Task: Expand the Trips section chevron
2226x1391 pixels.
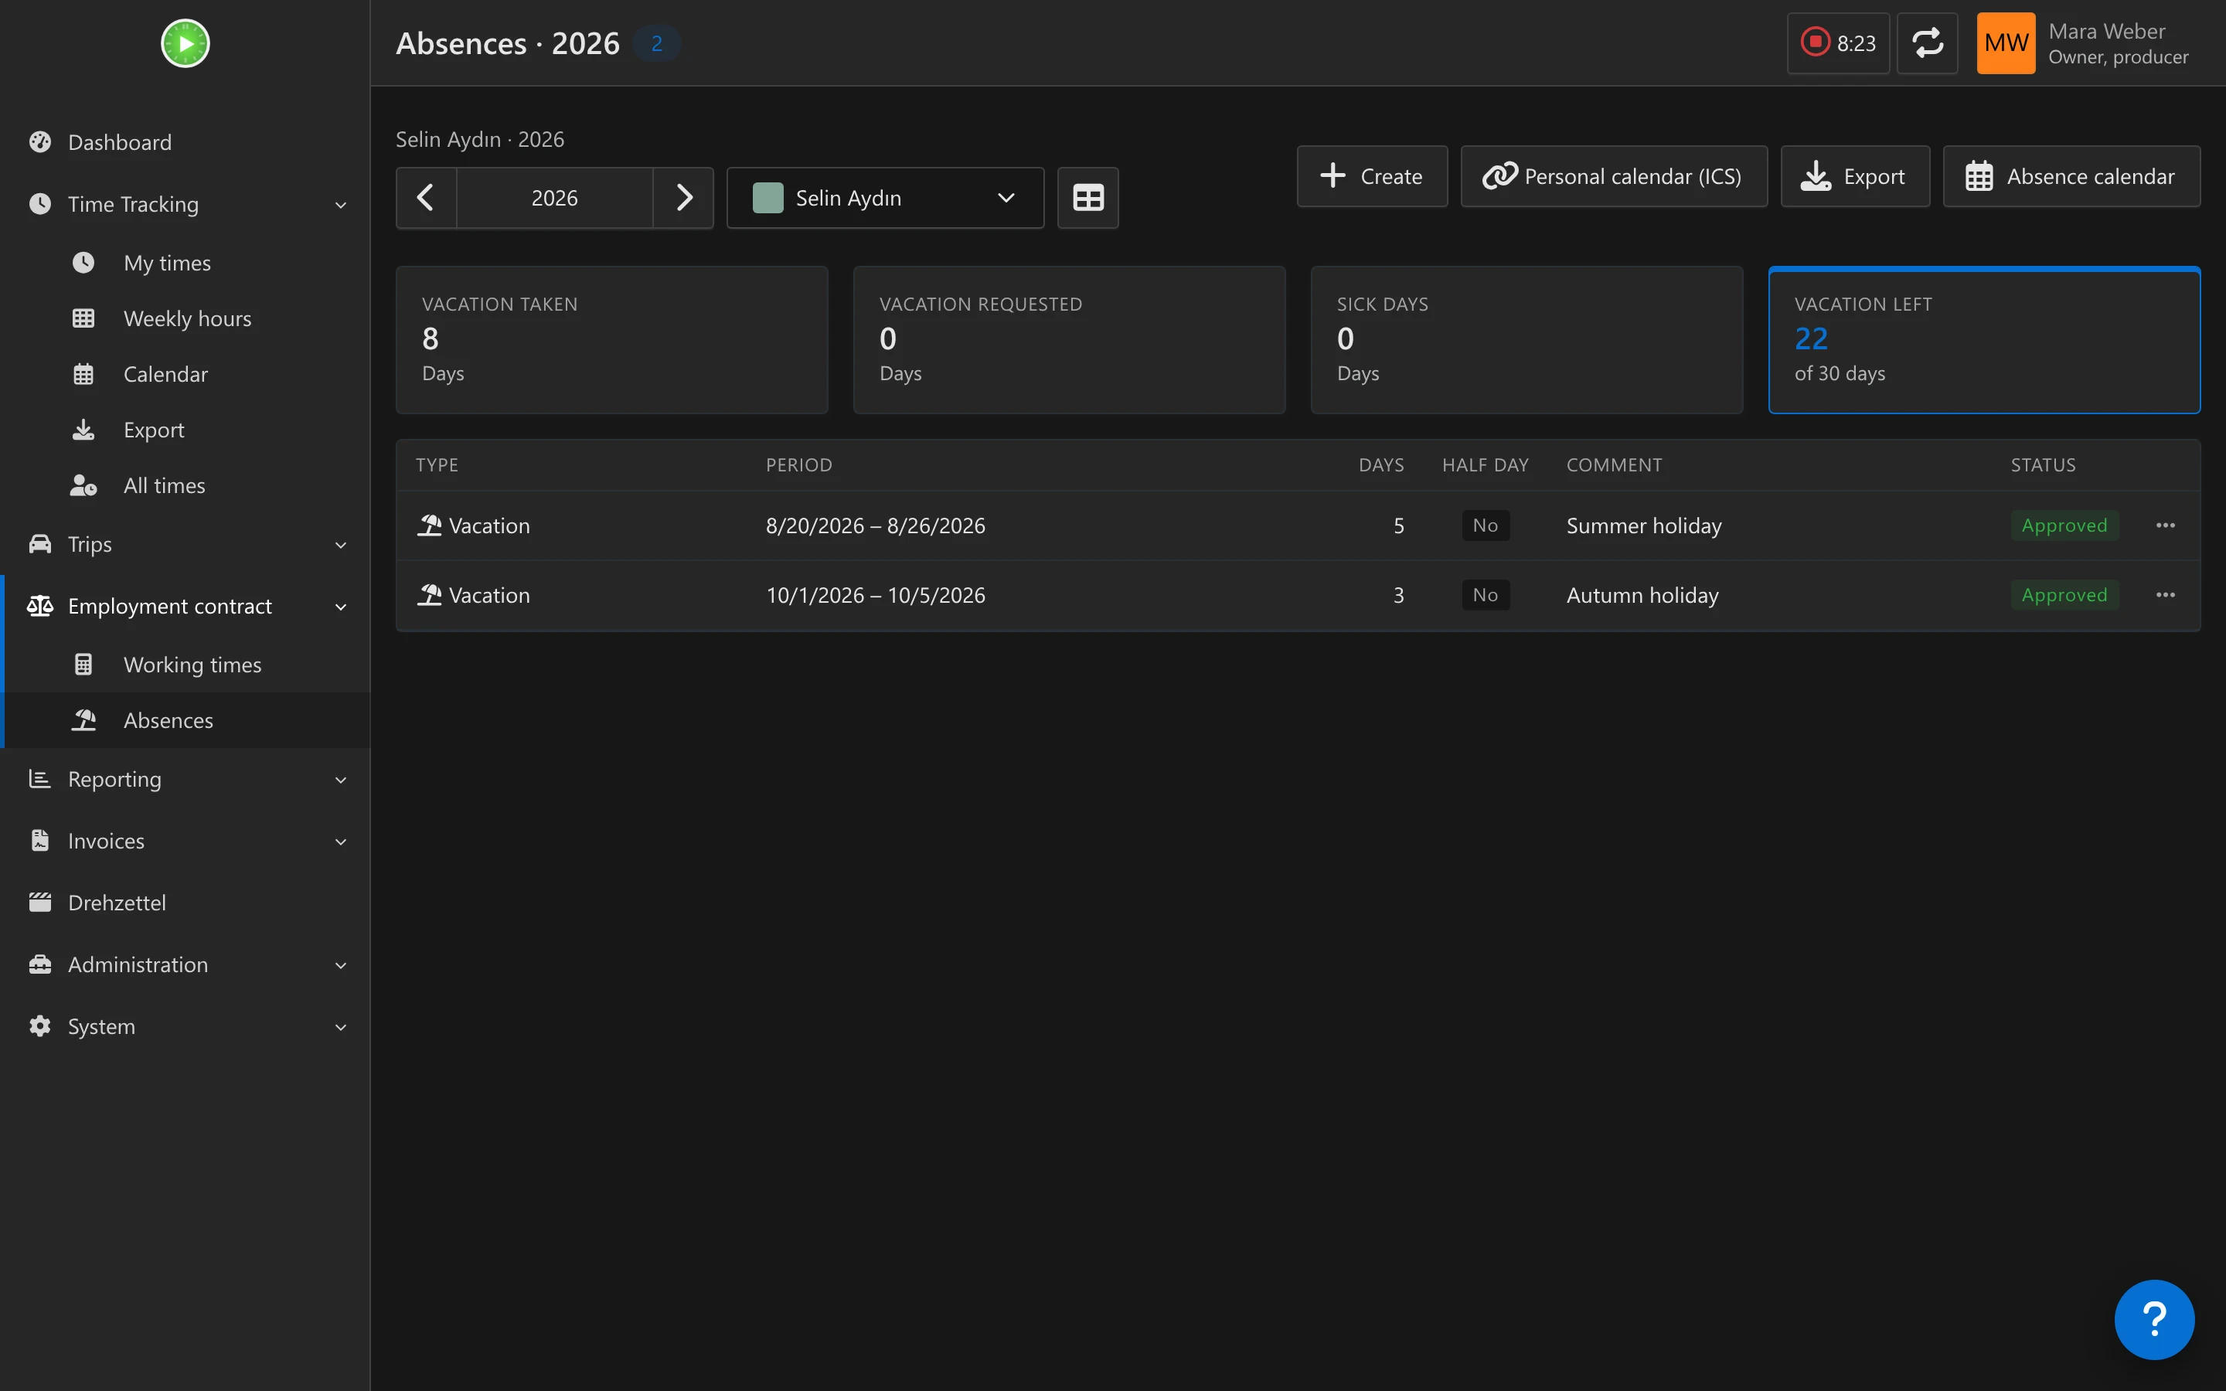Action: click(x=340, y=545)
